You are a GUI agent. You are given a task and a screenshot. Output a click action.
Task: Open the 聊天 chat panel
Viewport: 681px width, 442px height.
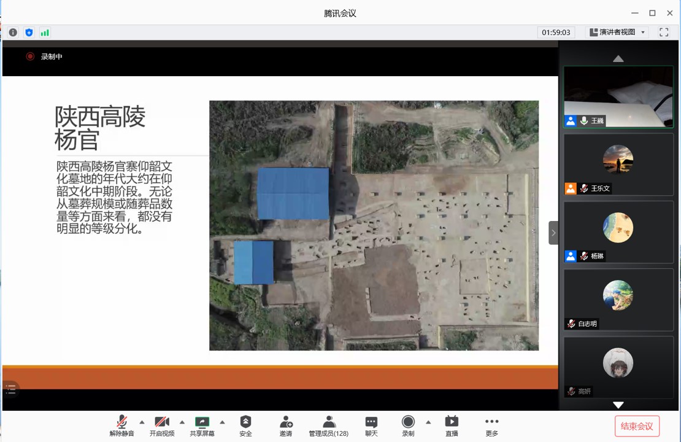pyautogui.click(x=371, y=425)
